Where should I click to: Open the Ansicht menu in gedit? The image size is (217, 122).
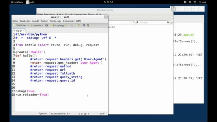click(36, 21)
